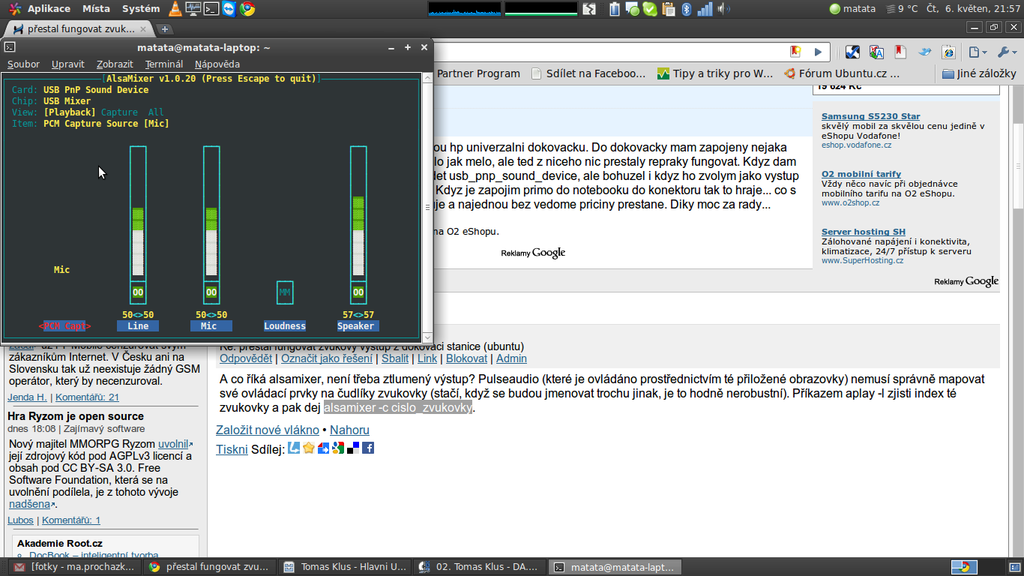Image resolution: width=1024 pixels, height=576 pixels.
Task: Click the Nahoru link
Action: point(349,430)
